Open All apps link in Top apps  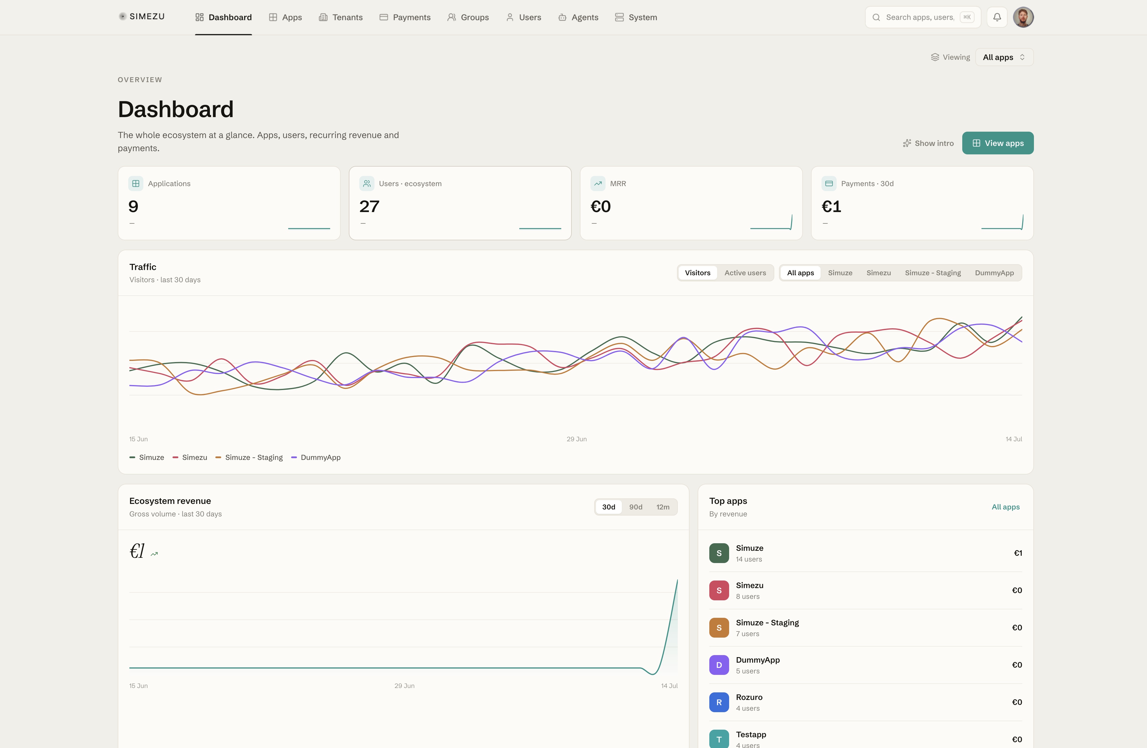(1005, 507)
